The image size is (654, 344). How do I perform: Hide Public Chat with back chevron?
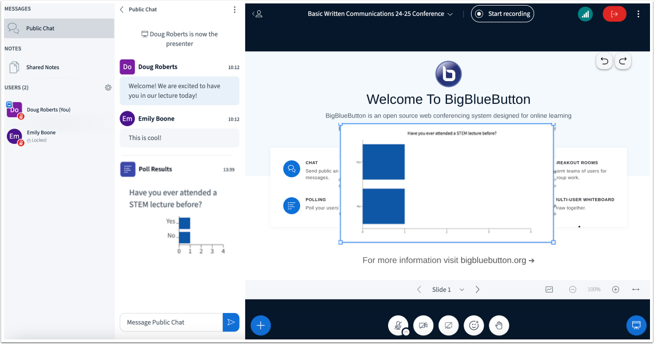tap(122, 10)
